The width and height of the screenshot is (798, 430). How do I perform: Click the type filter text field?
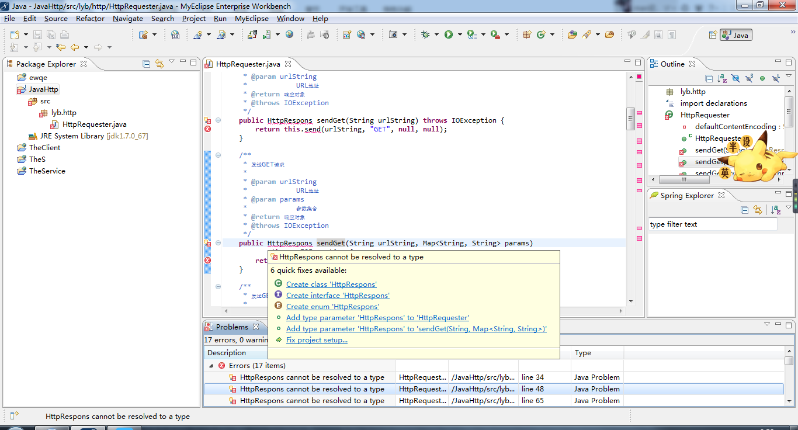(x=713, y=224)
